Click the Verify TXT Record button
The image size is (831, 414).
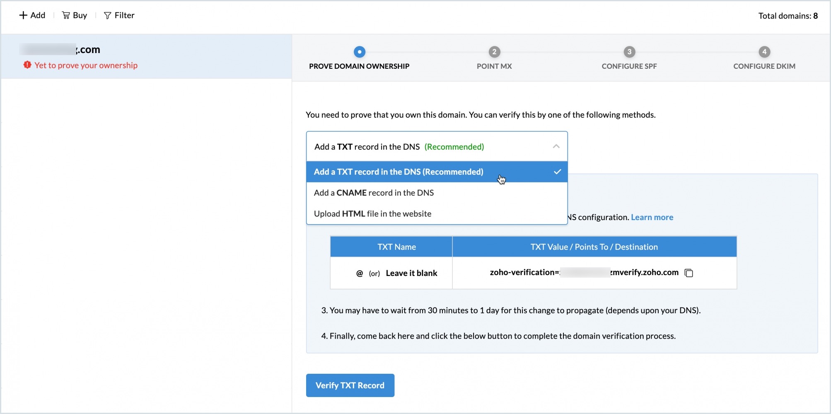[350, 385]
